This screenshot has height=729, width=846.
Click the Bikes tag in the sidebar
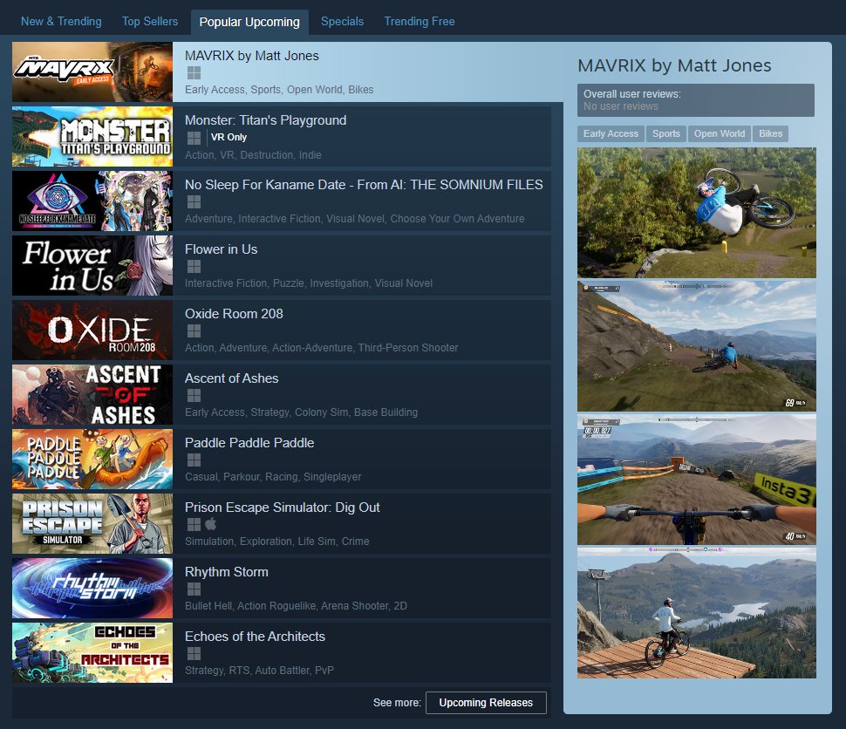coord(770,133)
